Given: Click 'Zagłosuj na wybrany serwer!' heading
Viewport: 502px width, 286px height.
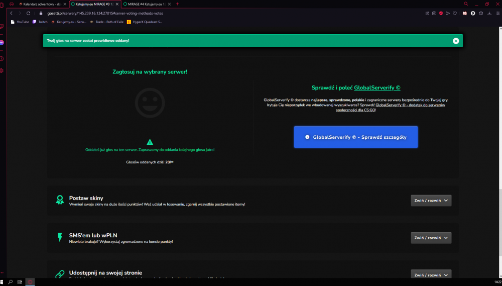Looking at the screenshot, I should 150,72.
